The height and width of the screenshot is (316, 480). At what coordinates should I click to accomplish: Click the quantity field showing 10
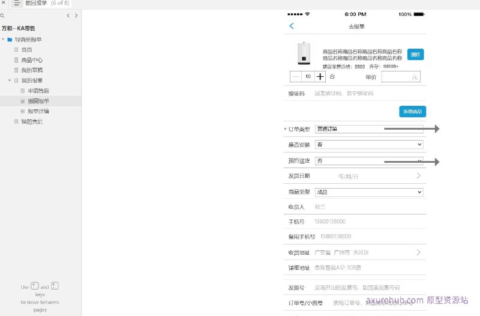[308, 77]
